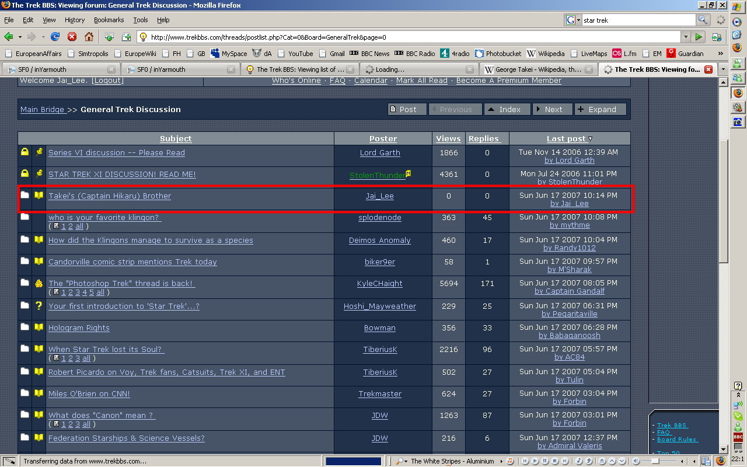Viewport: 747px width, 467px height.
Task: Click the orange music note icon
Action: pyautogui.click(x=509, y=461)
